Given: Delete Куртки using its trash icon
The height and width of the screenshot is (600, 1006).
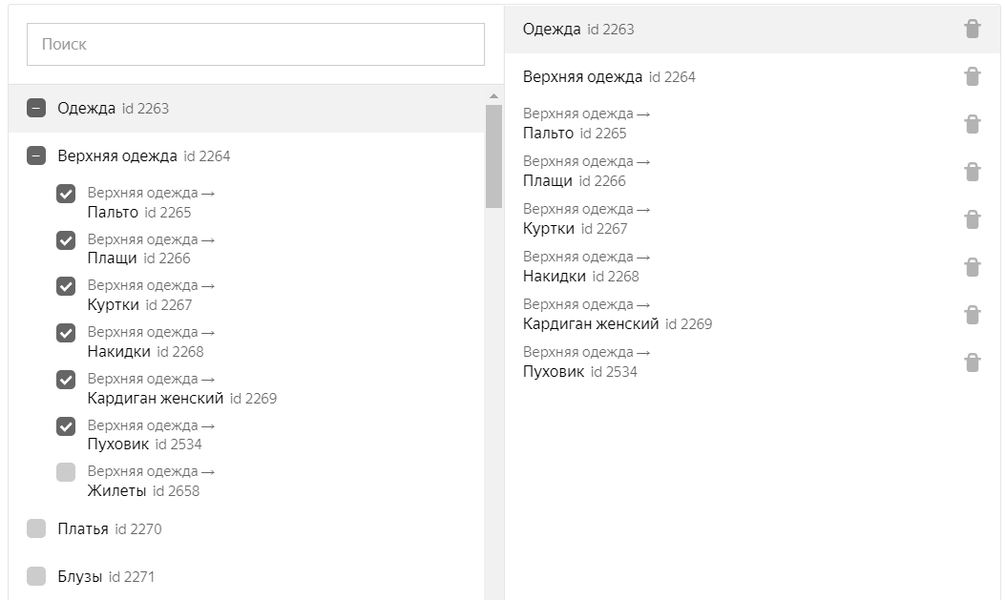Looking at the screenshot, I should coord(972,219).
